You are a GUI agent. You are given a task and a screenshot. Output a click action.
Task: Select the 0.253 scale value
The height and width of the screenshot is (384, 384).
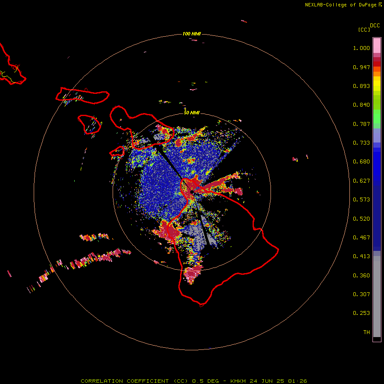pos(361,313)
